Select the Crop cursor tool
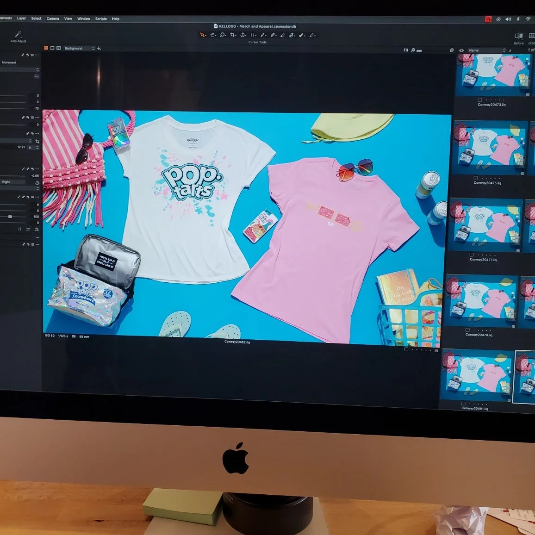The image size is (535, 535). (x=232, y=35)
